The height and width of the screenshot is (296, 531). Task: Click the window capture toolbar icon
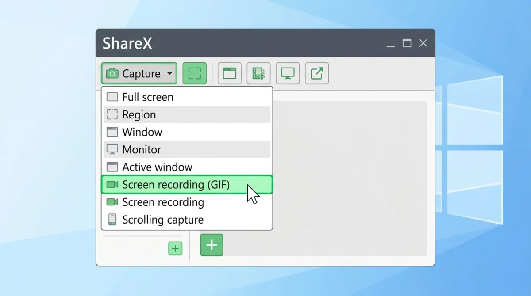(230, 73)
